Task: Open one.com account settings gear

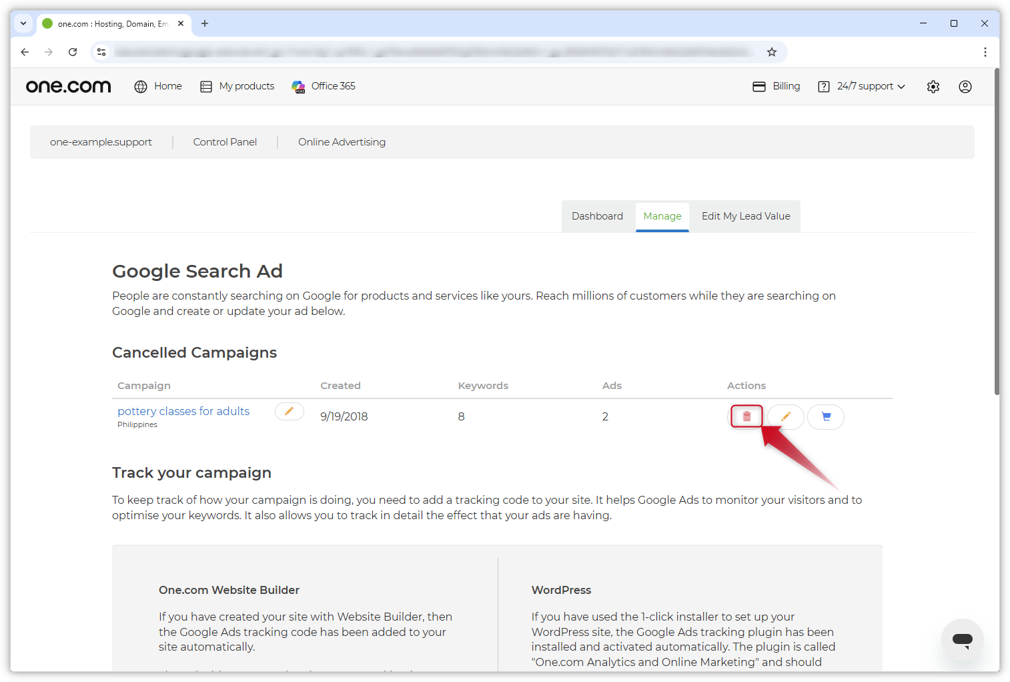Action: [x=933, y=86]
